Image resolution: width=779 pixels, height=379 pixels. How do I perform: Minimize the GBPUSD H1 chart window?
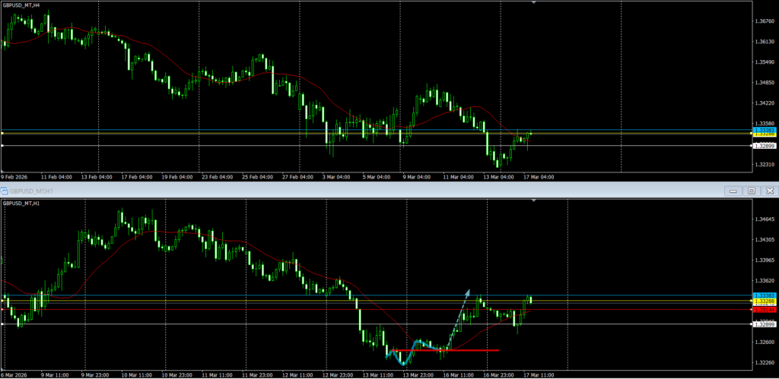click(x=733, y=191)
